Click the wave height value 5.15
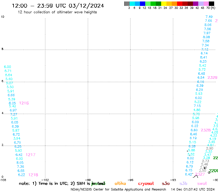 pyautogui.click(x=193, y=142)
